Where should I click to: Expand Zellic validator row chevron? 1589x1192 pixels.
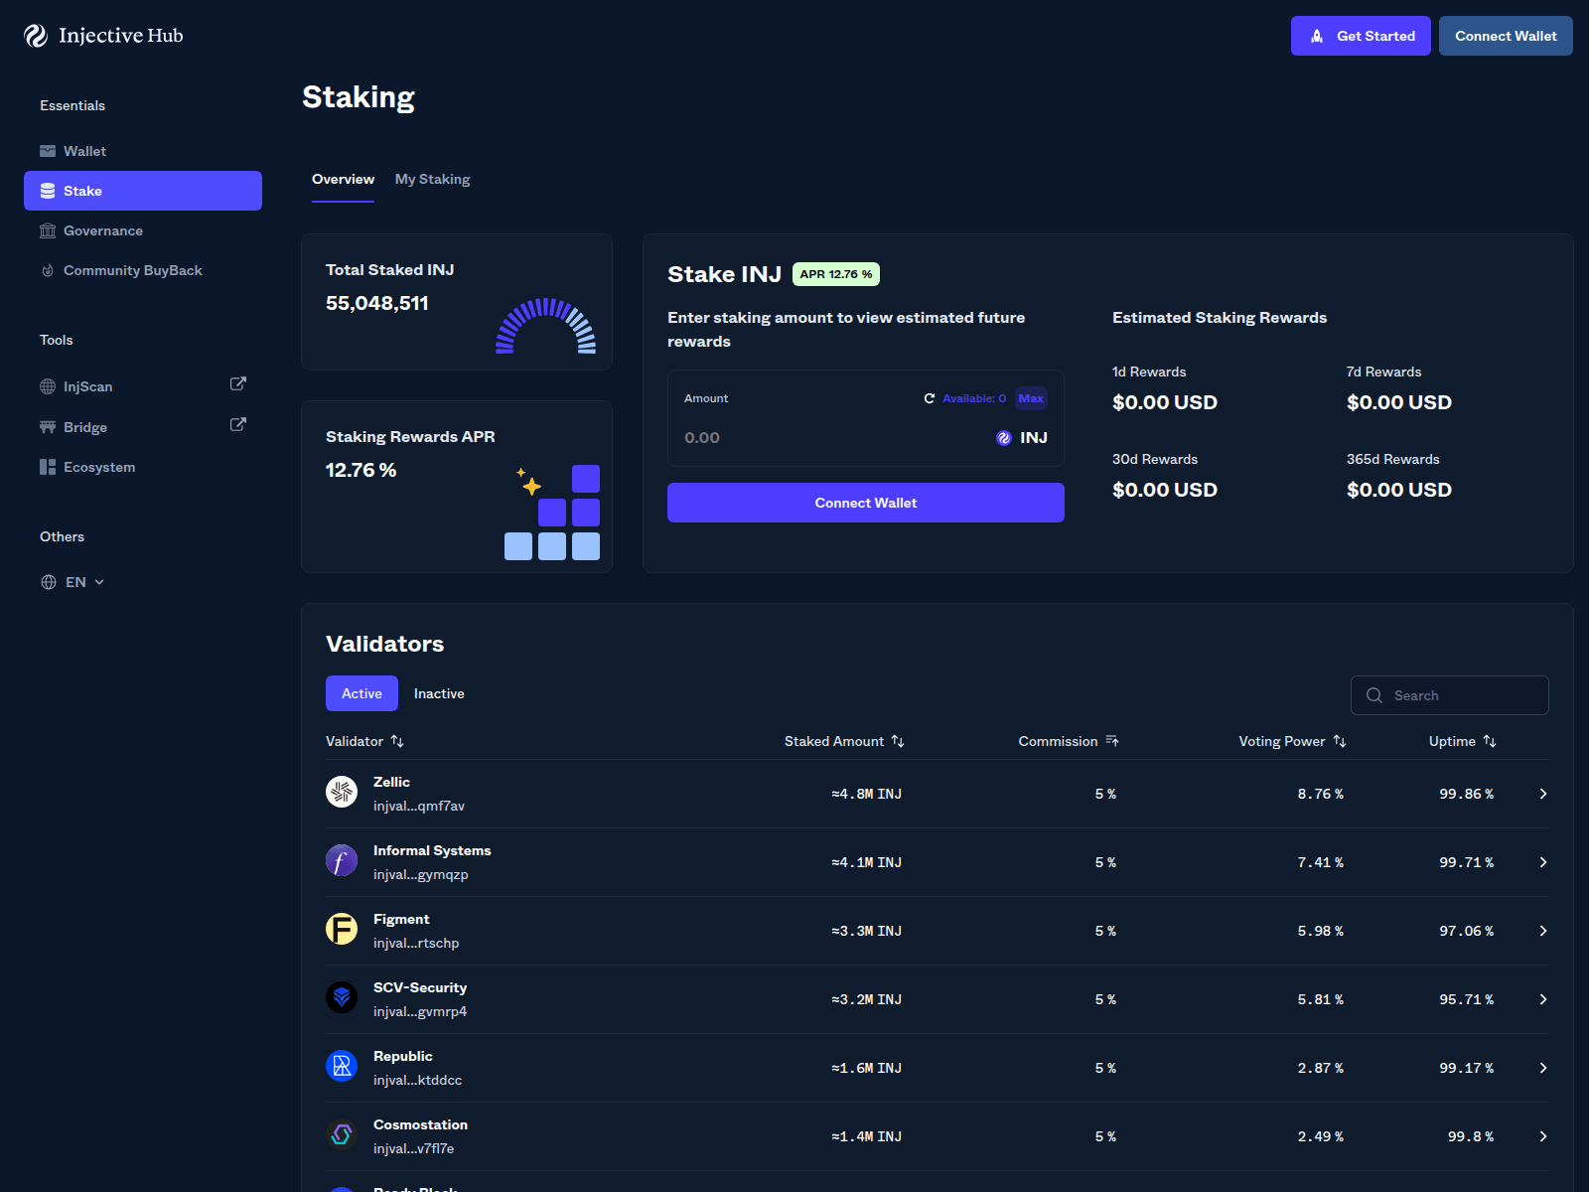coord(1543,794)
